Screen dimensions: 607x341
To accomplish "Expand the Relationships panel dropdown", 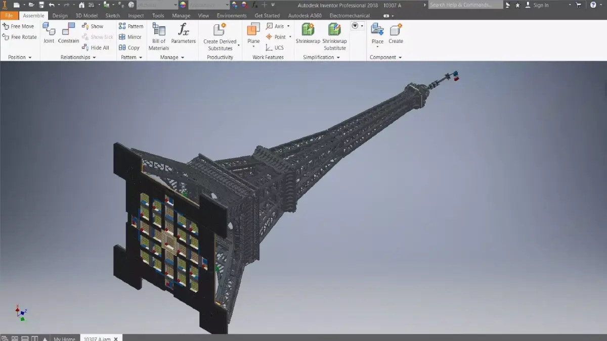I will click(95, 58).
